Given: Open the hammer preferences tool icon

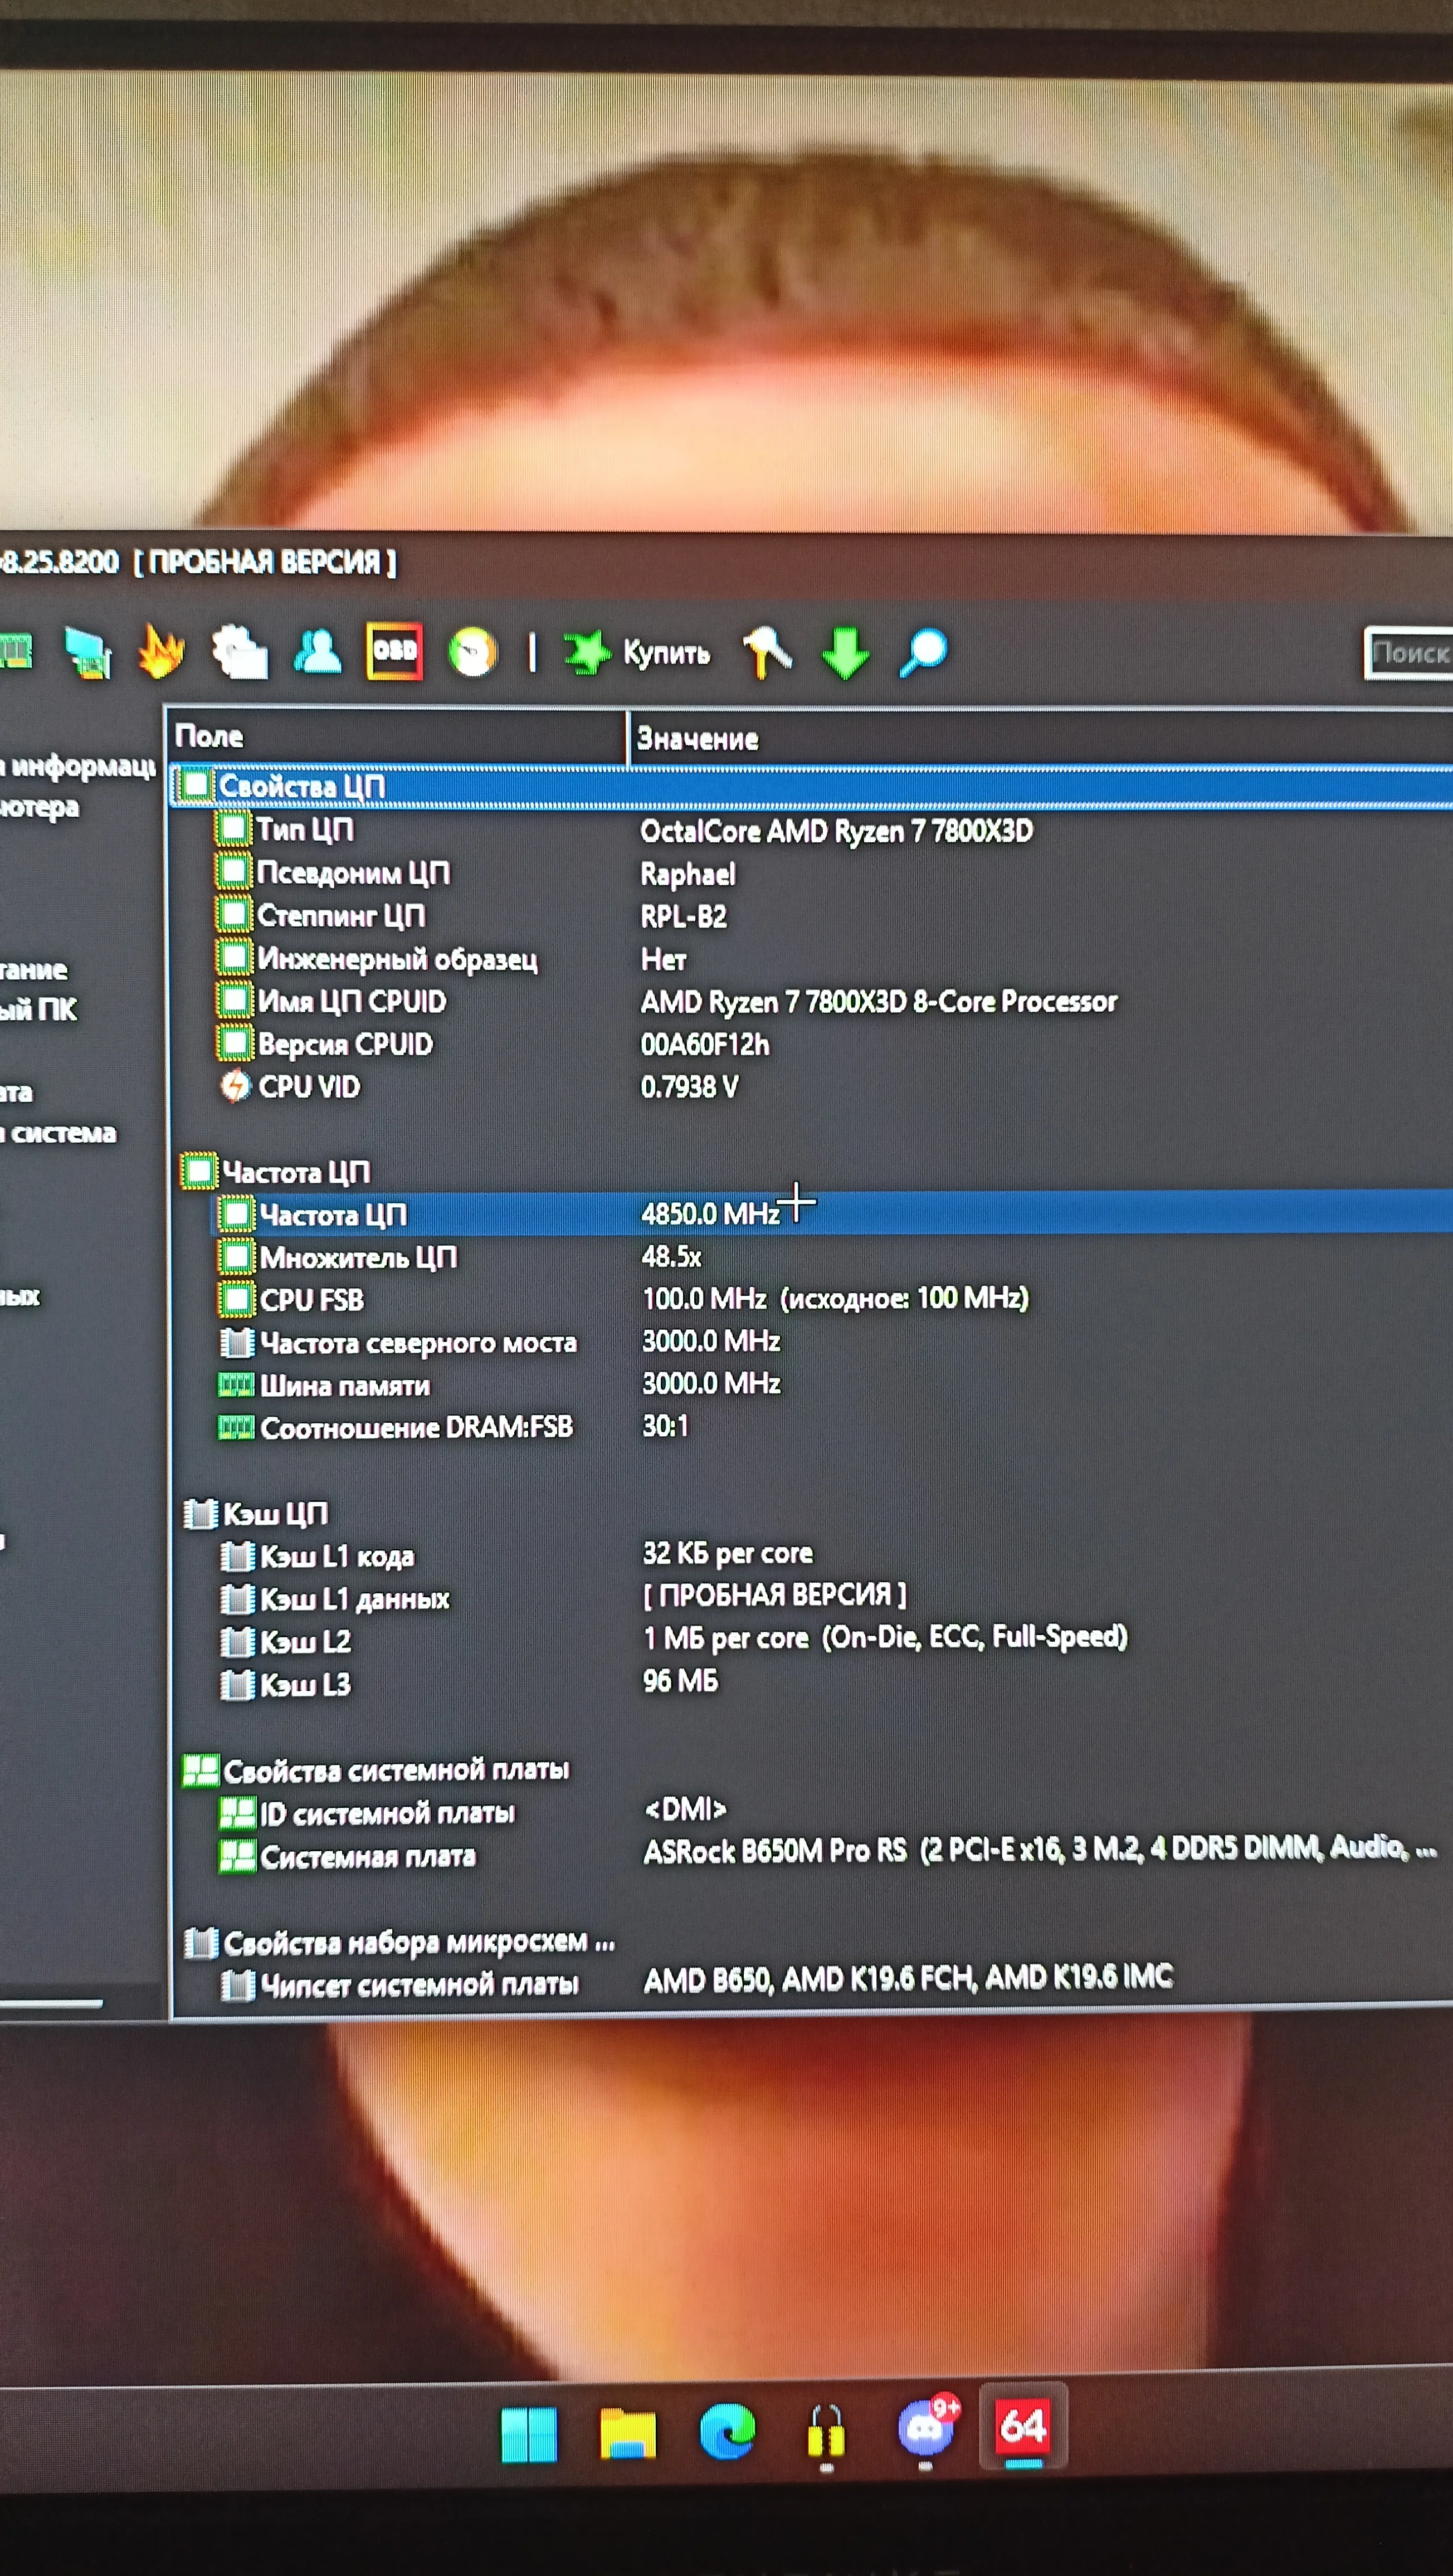Looking at the screenshot, I should (767, 652).
